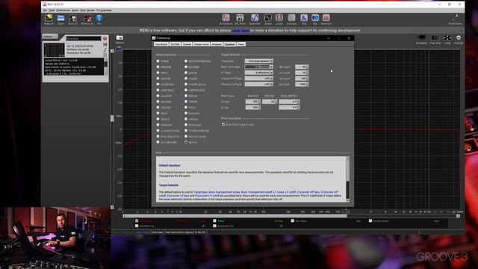Click the measurement thumbnail in side panel
Screen dimensions: 478x269
pos(55,50)
